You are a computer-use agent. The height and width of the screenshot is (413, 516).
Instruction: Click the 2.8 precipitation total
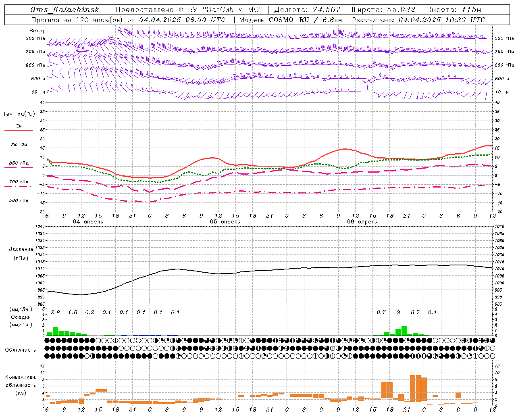pos(55,313)
